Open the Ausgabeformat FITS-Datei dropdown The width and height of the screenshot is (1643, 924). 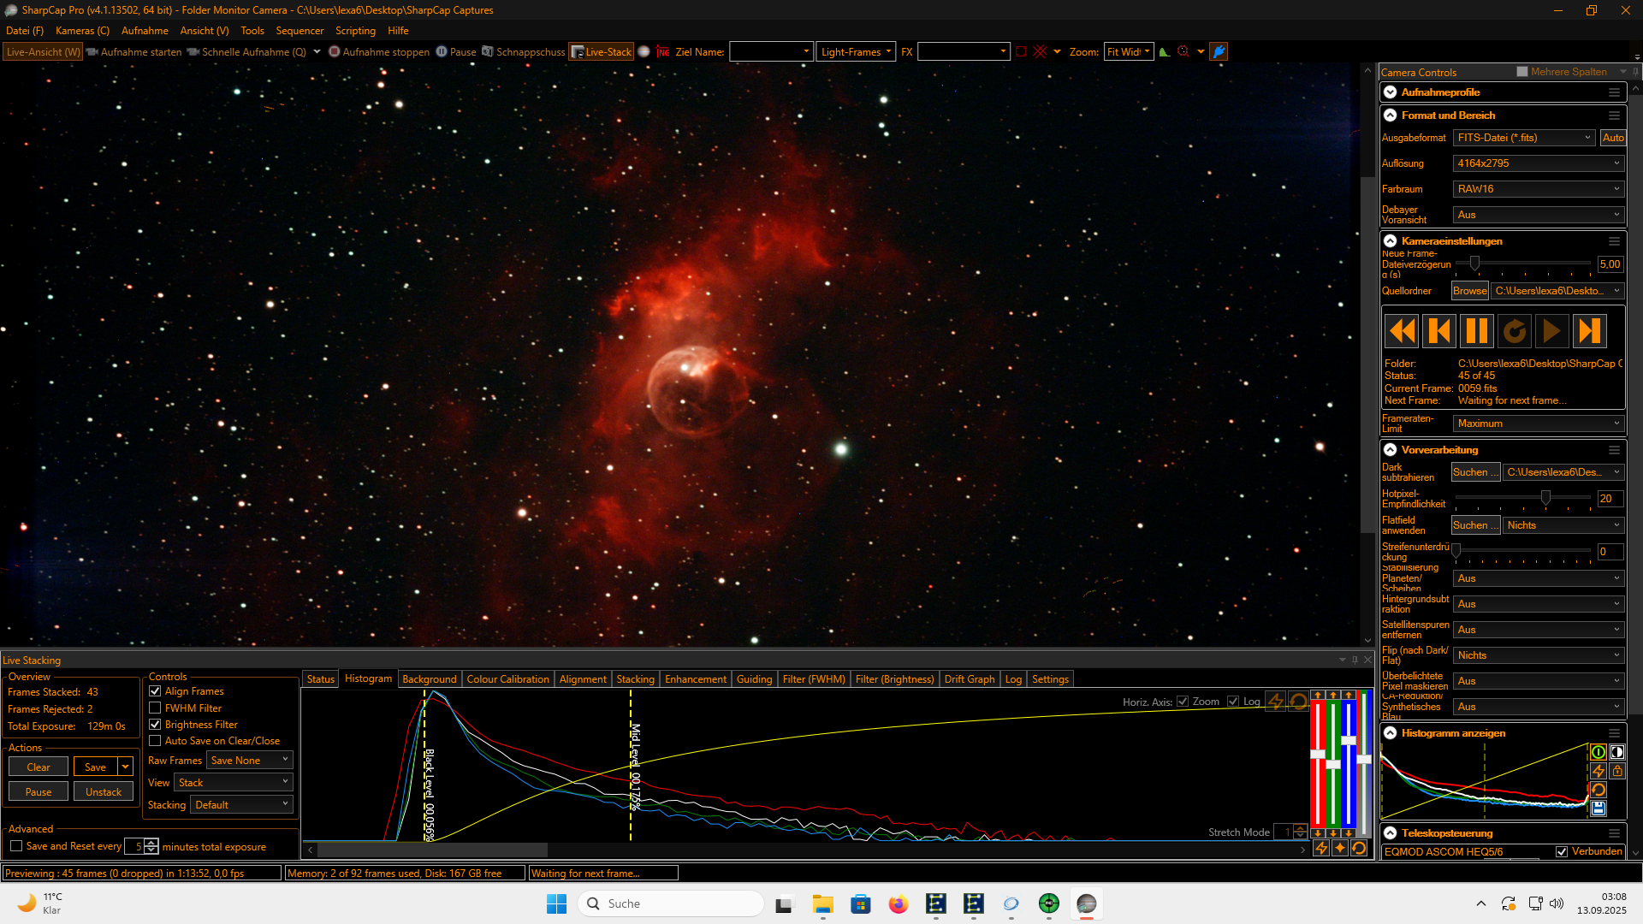(x=1524, y=138)
